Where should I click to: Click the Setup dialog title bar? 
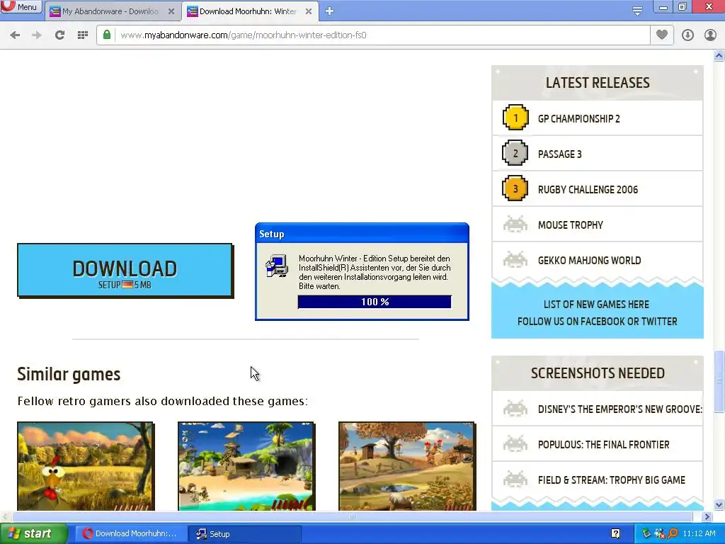(362, 234)
